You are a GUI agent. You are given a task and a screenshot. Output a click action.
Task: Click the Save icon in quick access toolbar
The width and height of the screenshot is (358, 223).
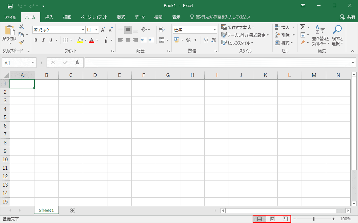click(10, 6)
